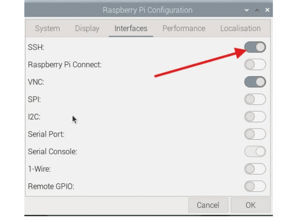Turn on the I2C toggle
The width and height of the screenshot is (295, 221).
coord(255,116)
